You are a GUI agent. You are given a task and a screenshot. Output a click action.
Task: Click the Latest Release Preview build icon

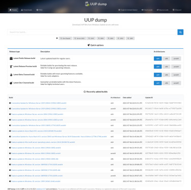point(11,67)
